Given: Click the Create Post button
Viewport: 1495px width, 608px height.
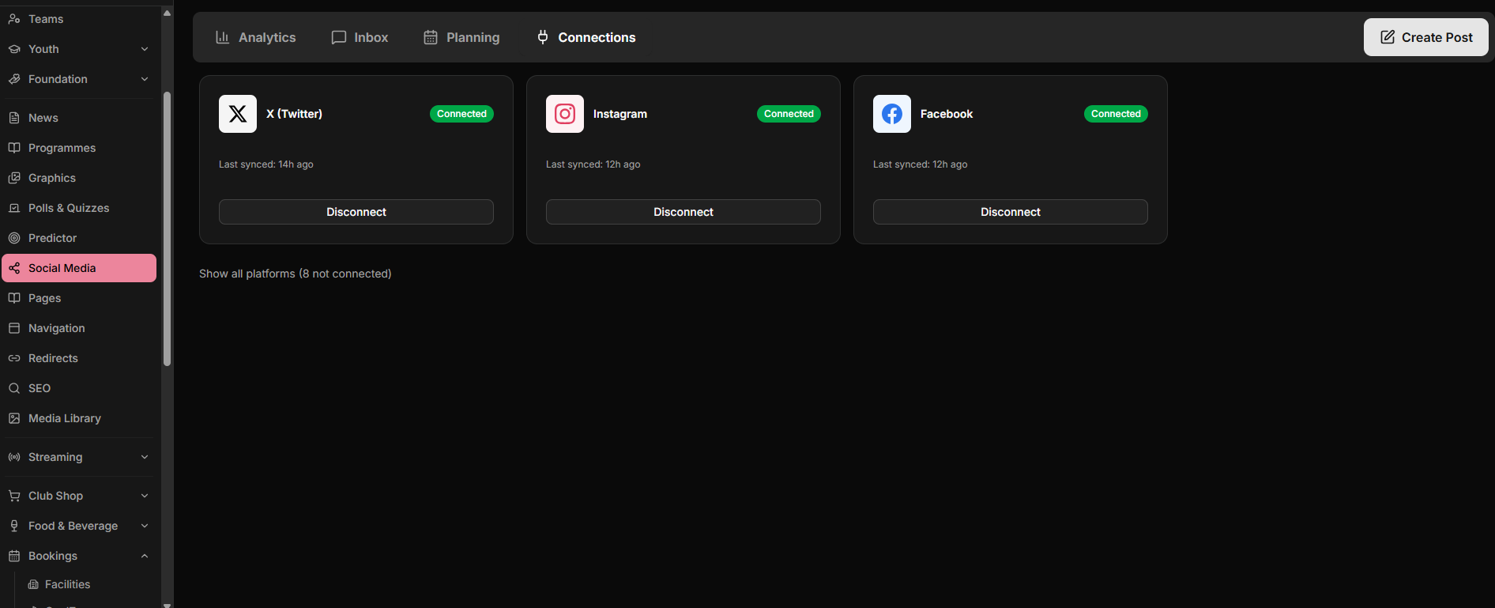Looking at the screenshot, I should pyautogui.click(x=1426, y=37).
